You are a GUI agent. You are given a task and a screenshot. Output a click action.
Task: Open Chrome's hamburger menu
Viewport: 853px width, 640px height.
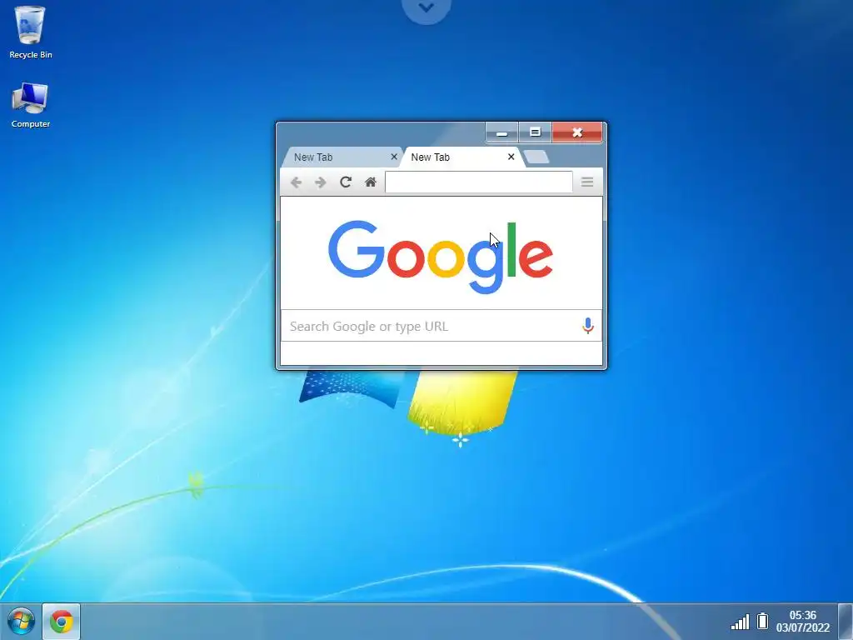587,182
